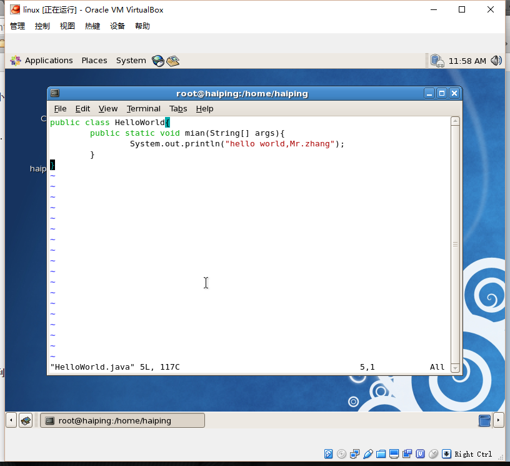Click the volume speaker icon

click(x=496, y=61)
